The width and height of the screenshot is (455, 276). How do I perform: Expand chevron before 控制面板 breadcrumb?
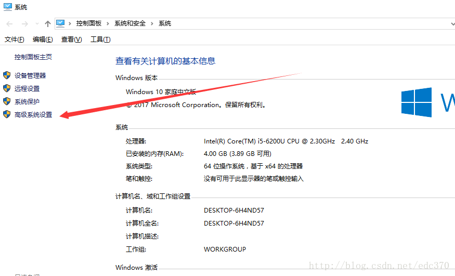coord(70,23)
